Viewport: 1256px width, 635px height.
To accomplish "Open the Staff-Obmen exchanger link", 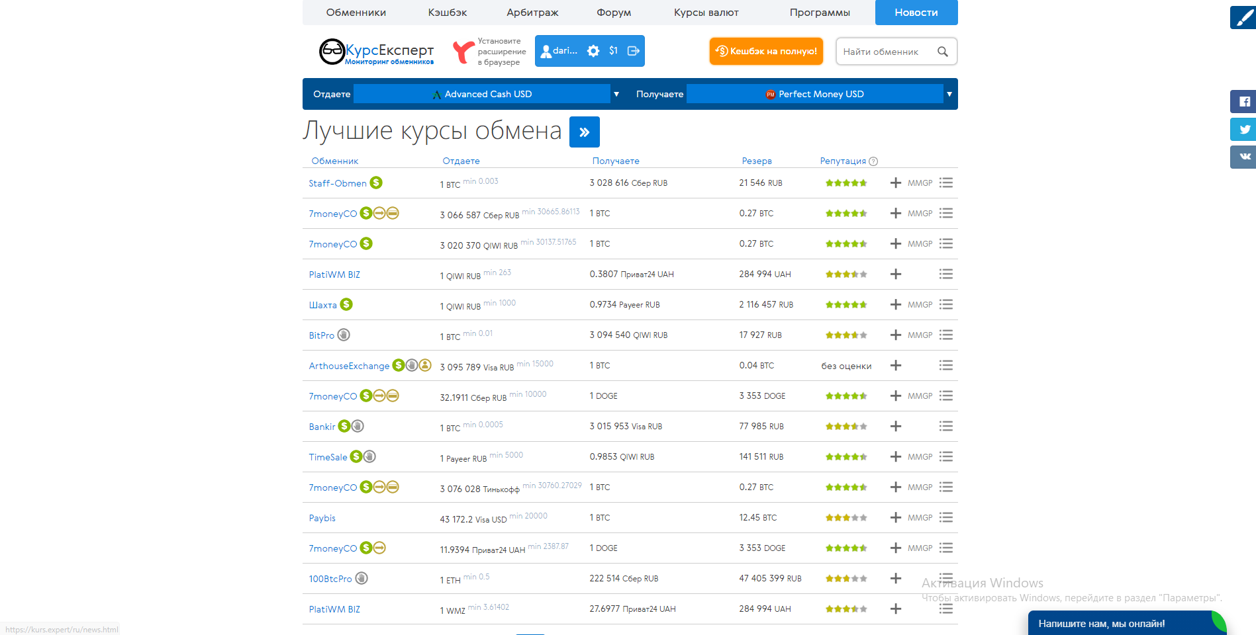I will coord(338,183).
